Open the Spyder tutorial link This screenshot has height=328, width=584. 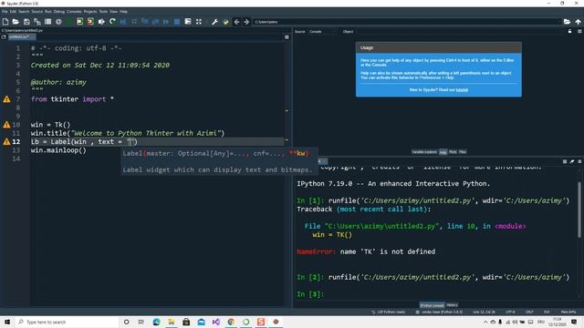click(x=462, y=90)
